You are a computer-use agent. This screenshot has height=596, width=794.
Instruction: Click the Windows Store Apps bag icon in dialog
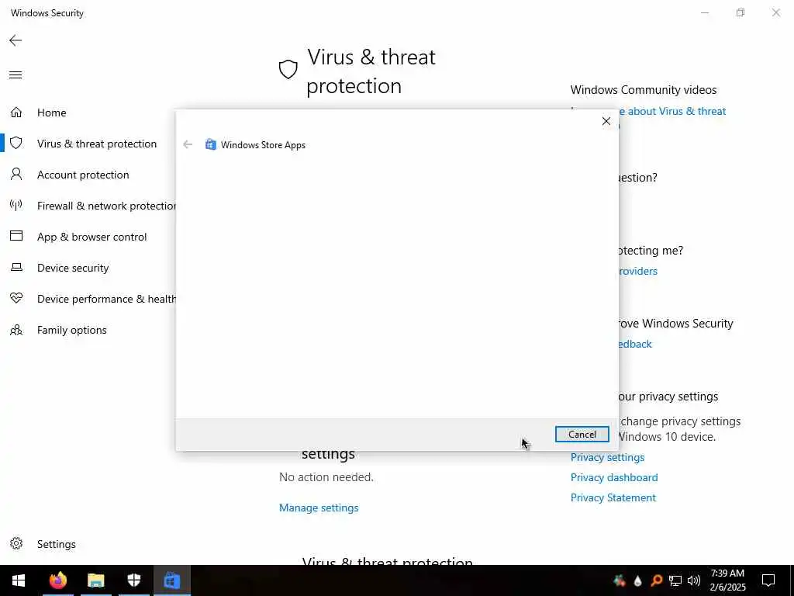point(211,144)
